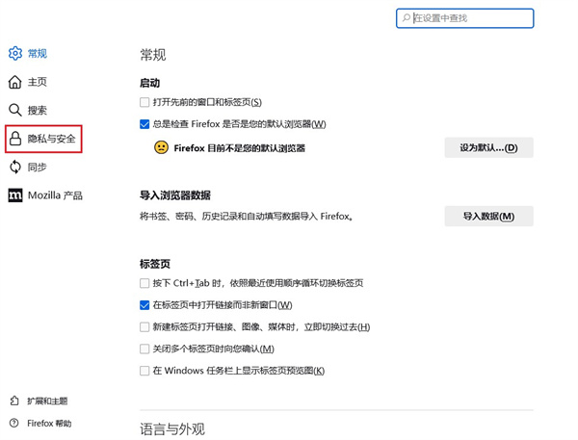Click the 导入浏览器数据 heading
This screenshot has width=578, height=440.
[175, 195]
